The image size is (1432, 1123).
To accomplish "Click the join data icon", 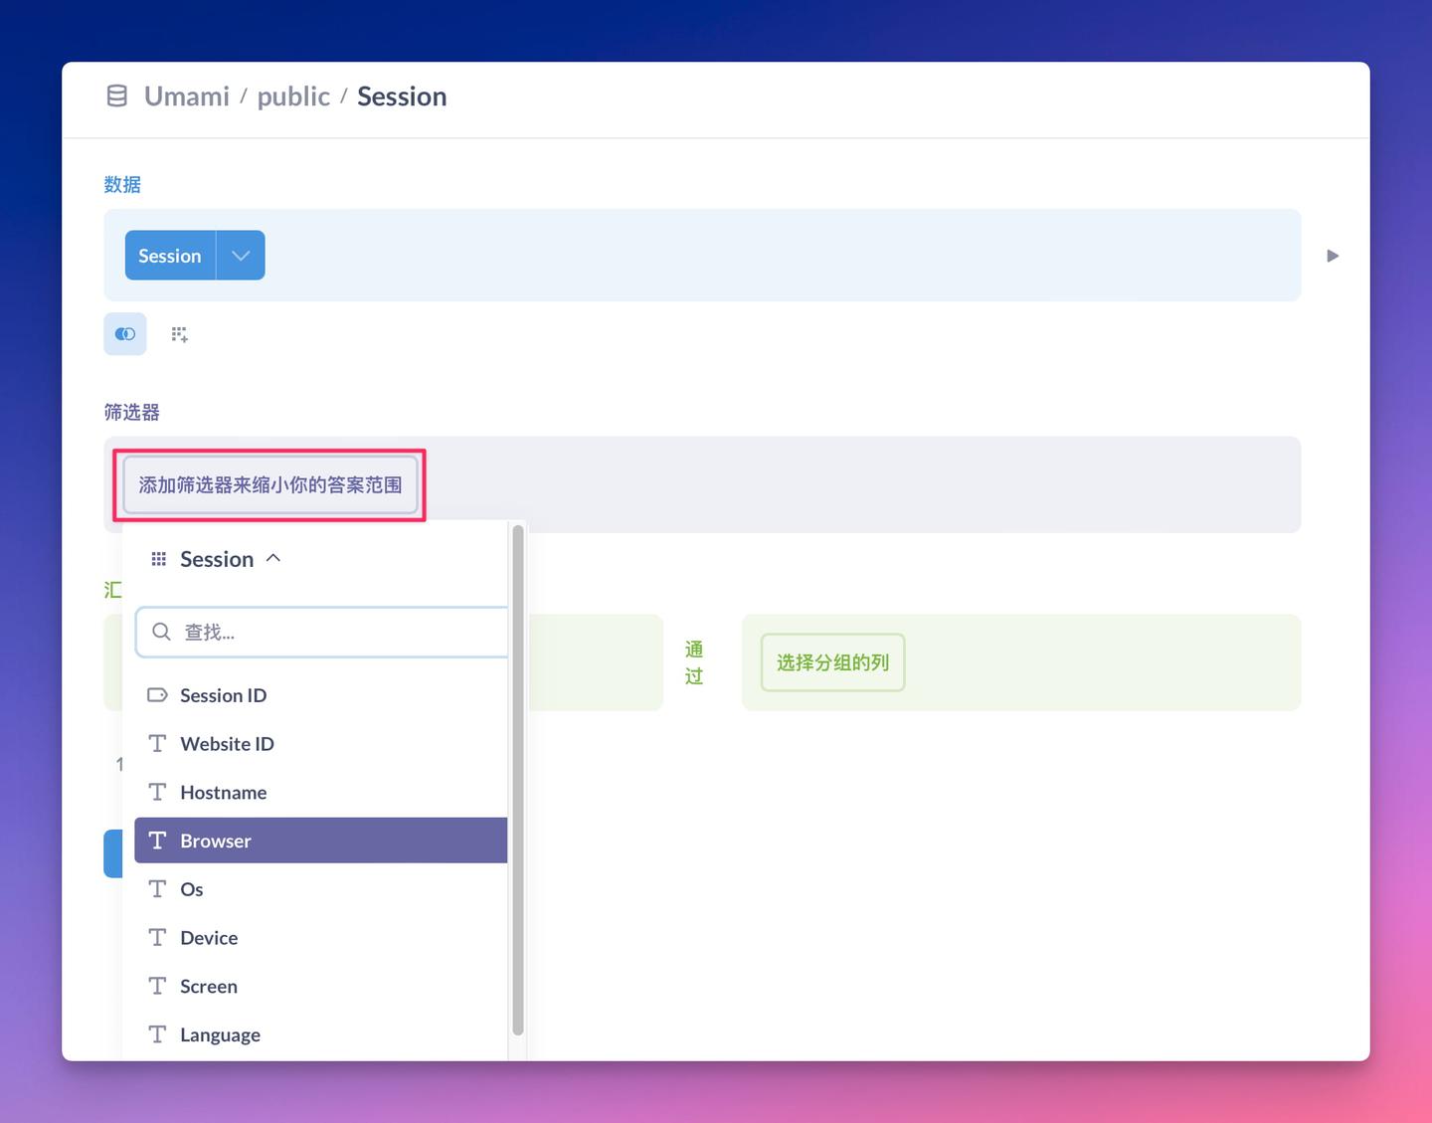I will pos(125,334).
